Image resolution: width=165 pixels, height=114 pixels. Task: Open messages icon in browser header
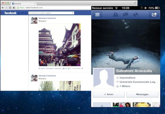[22, 13]
